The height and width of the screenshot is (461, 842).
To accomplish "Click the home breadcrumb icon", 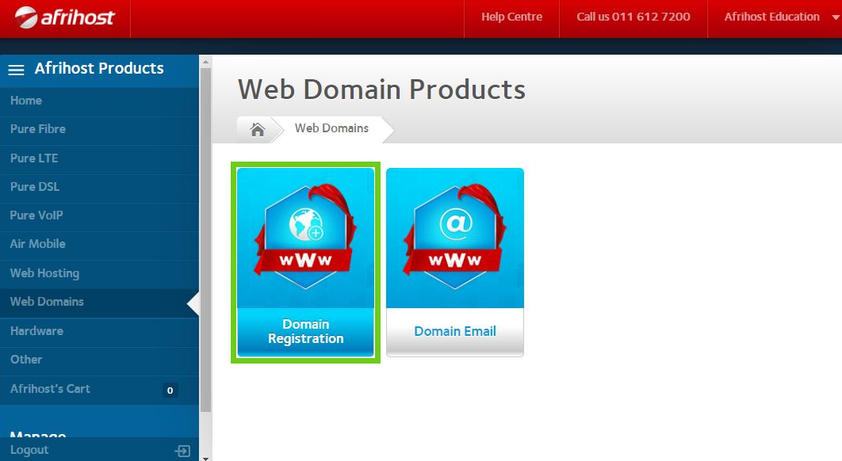I will (258, 129).
